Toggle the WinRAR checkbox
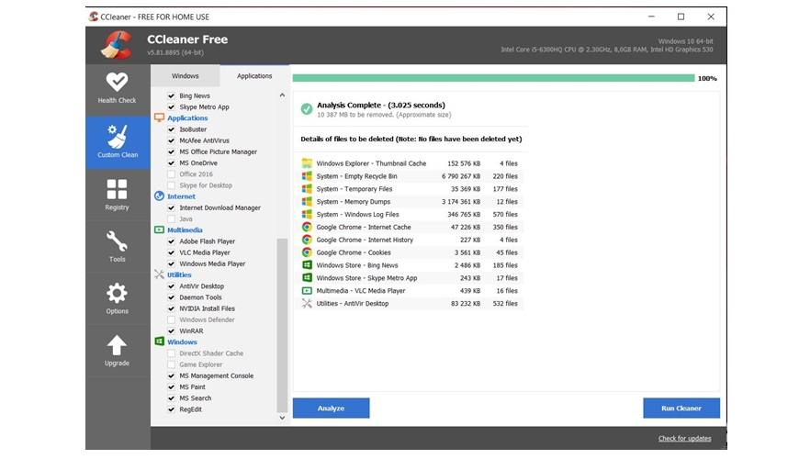The image size is (799, 459). point(171,331)
